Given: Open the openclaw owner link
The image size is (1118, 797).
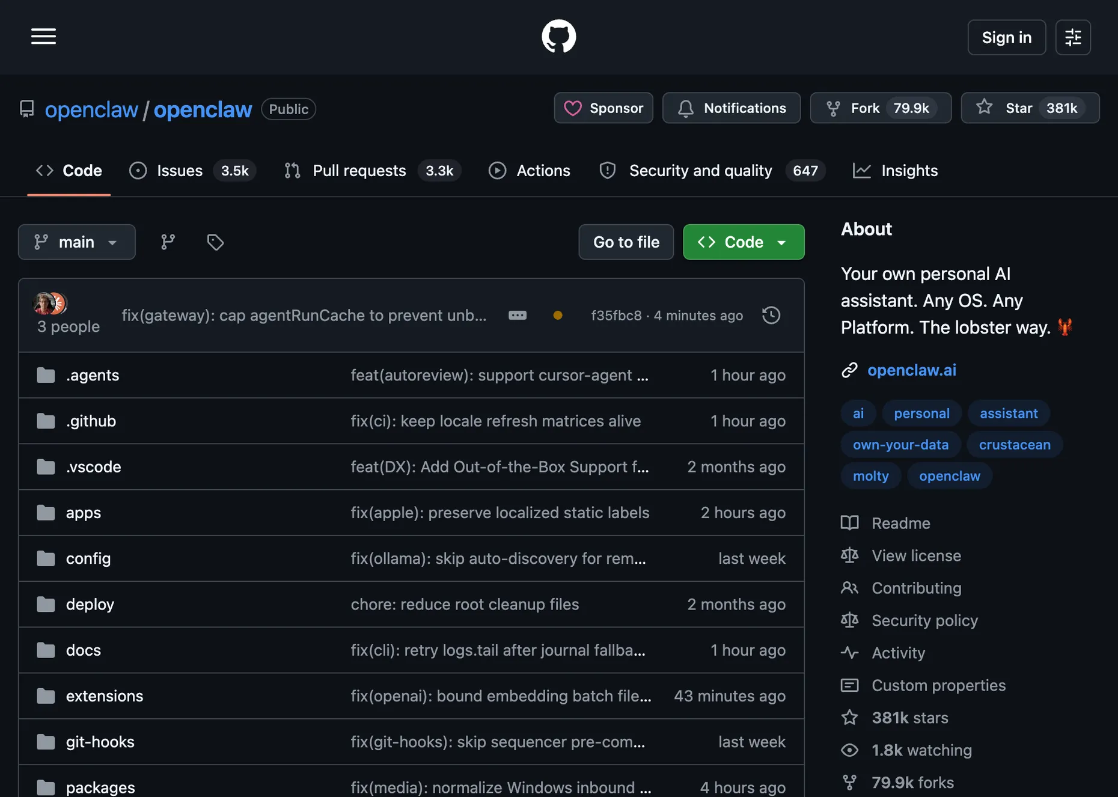Looking at the screenshot, I should (x=91, y=109).
